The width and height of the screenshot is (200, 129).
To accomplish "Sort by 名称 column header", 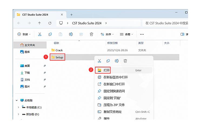I will coord(56,43).
